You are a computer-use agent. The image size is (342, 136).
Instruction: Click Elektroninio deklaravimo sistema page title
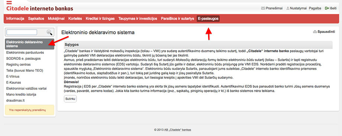click(x=98, y=33)
